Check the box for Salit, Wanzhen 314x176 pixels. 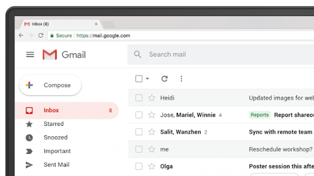pyautogui.click(x=139, y=132)
